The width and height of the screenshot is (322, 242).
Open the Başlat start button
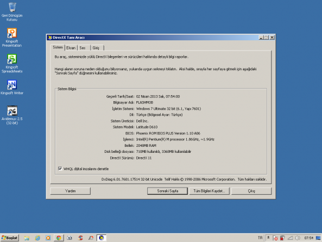10,238
